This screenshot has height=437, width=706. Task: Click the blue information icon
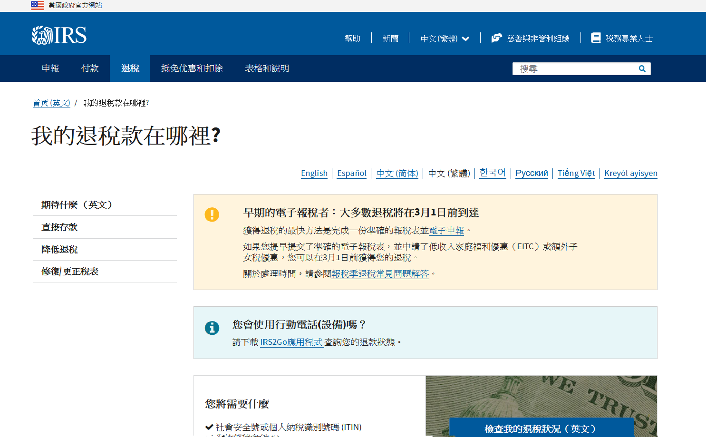[212, 328]
